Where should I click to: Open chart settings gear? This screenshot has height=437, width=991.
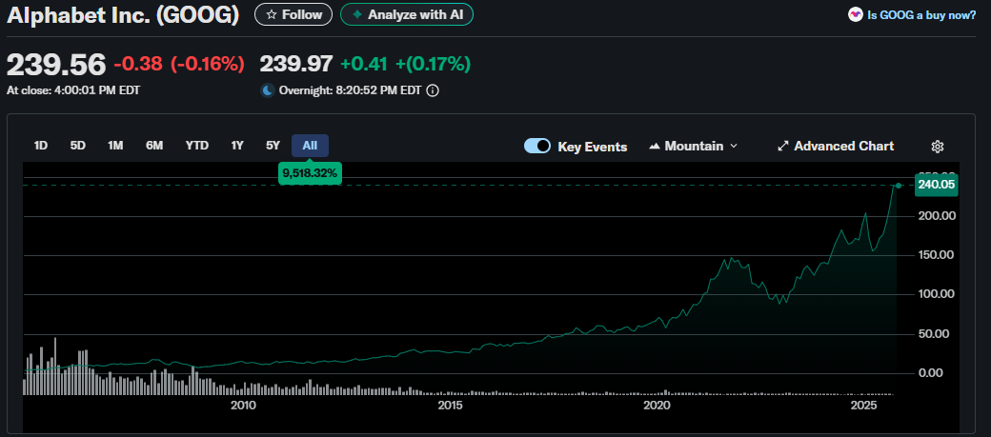pos(938,148)
